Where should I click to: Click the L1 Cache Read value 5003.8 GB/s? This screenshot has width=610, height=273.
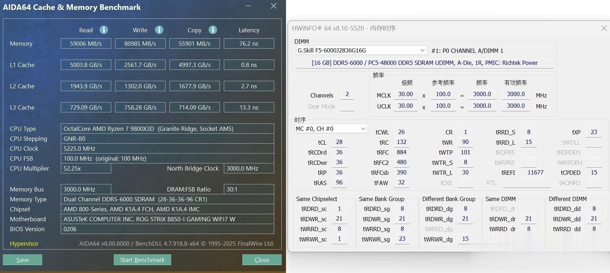click(x=86, y=65)
